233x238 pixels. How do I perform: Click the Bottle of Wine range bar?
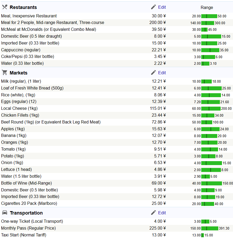click(211, 183)
